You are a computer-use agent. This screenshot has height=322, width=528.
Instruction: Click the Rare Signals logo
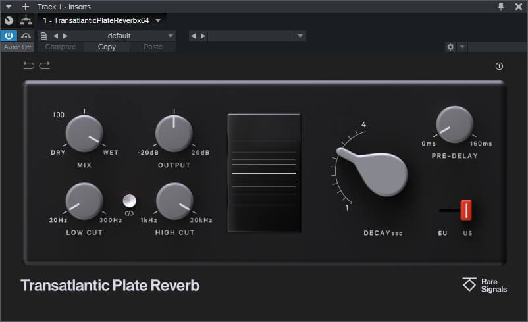pos(485,285)
